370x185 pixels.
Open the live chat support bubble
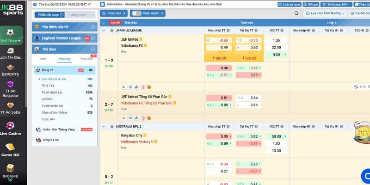pyautogui.click(x=365, y=176)
